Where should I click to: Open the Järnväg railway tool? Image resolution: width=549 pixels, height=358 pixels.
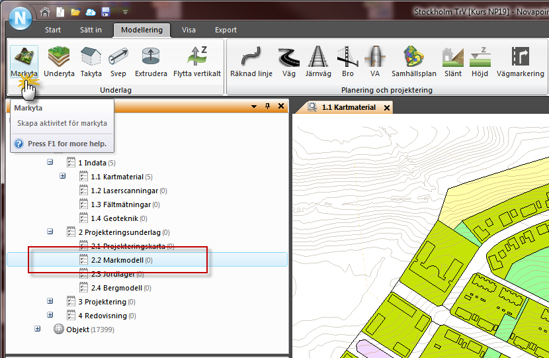tap(318, 61)
